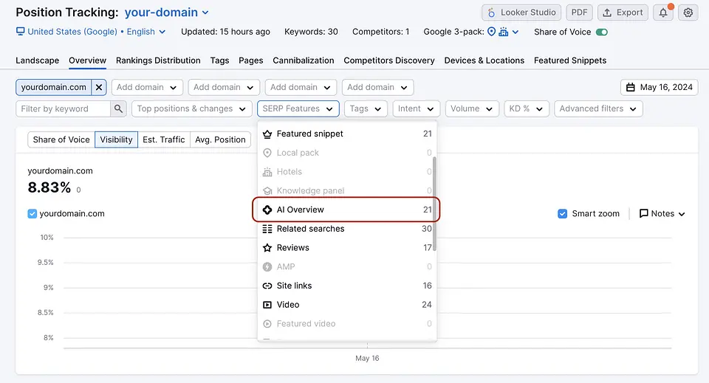Click the Reviews star icon
This screenshot has height=383, width=709.
click(267, 248)
